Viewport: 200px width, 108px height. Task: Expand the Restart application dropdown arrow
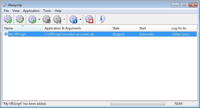coord(64,19)
